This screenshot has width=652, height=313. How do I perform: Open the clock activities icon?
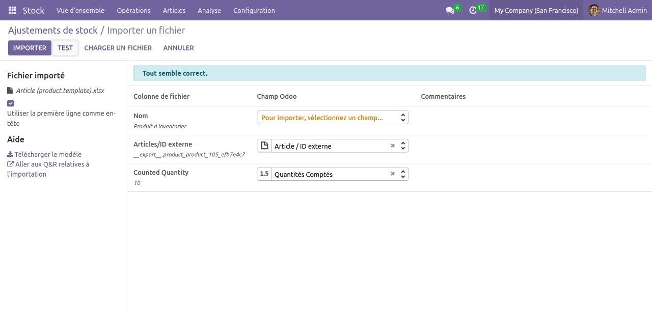473,10
